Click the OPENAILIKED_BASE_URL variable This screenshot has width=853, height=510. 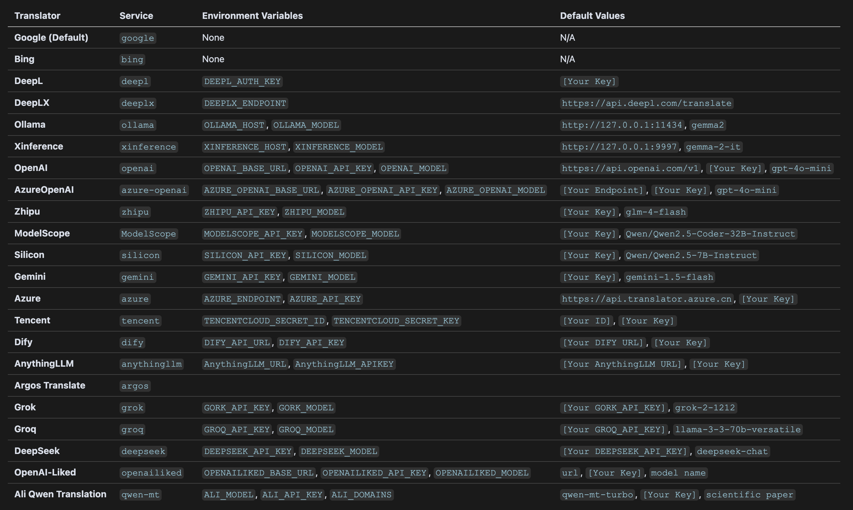[259, 473]
